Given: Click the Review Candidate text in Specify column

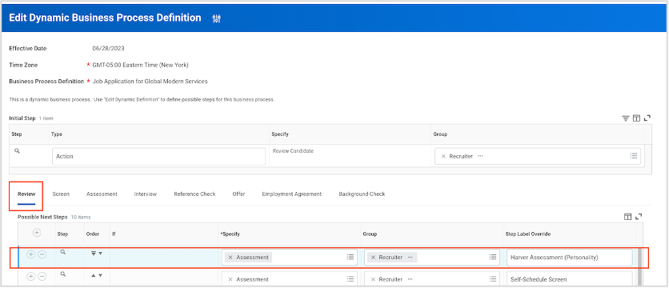Looking at the screenshot, I should 293,151.
